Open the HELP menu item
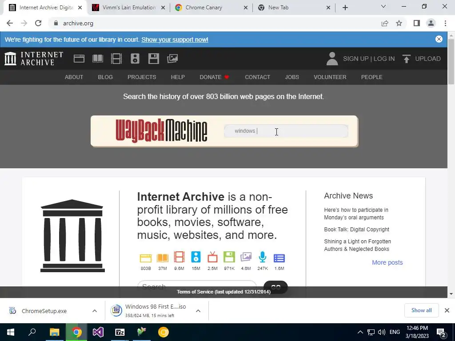The width and height of the screenshot is (455, 341). pos(178,77)
